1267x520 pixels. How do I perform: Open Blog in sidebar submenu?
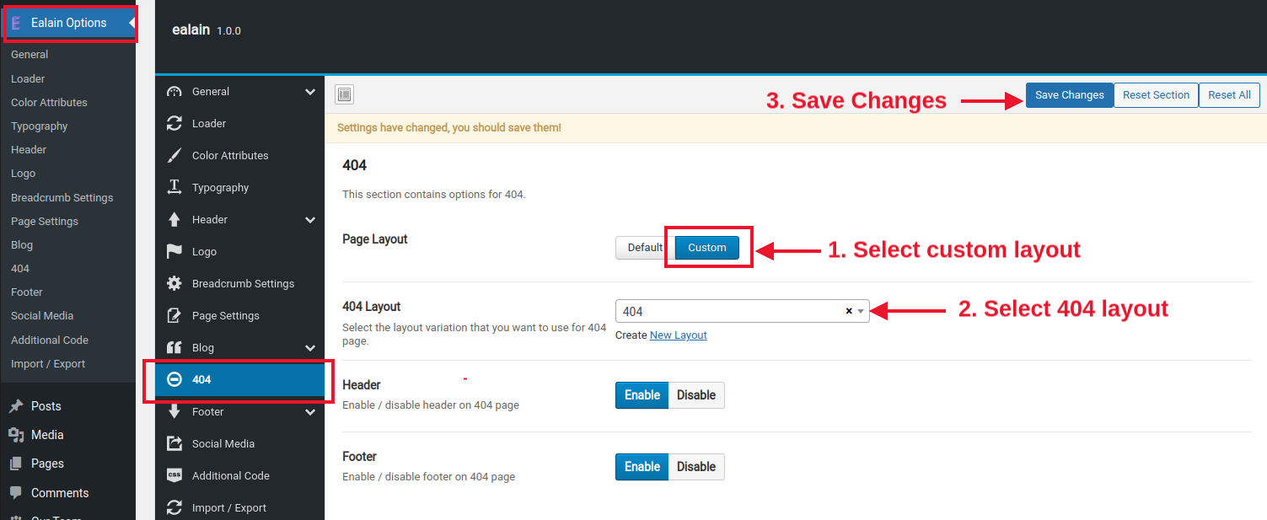click(x=22, y=244)
